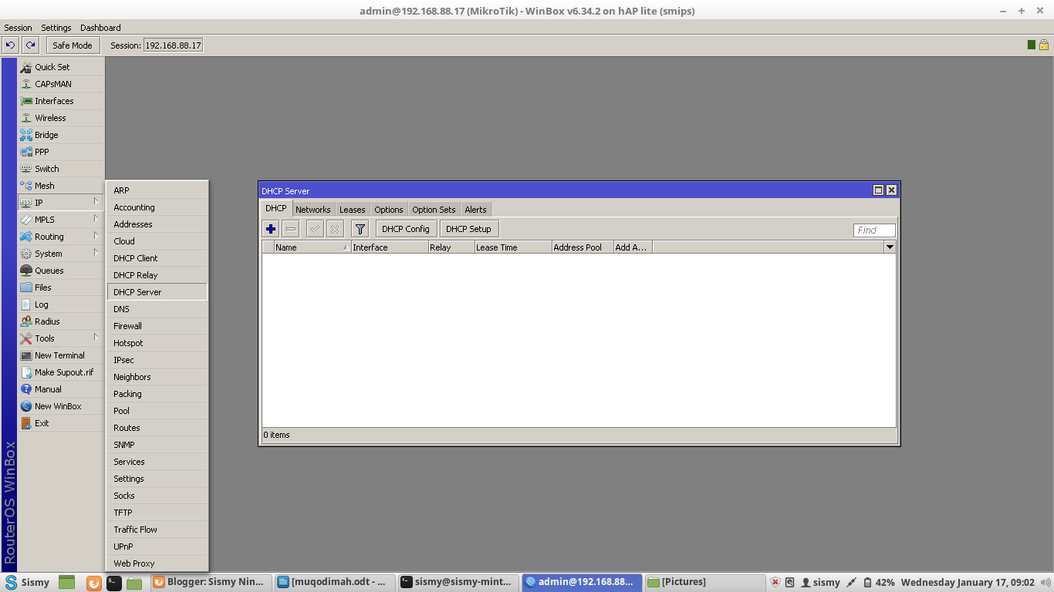Open Queues in sidebar

[x=61, y=271]
